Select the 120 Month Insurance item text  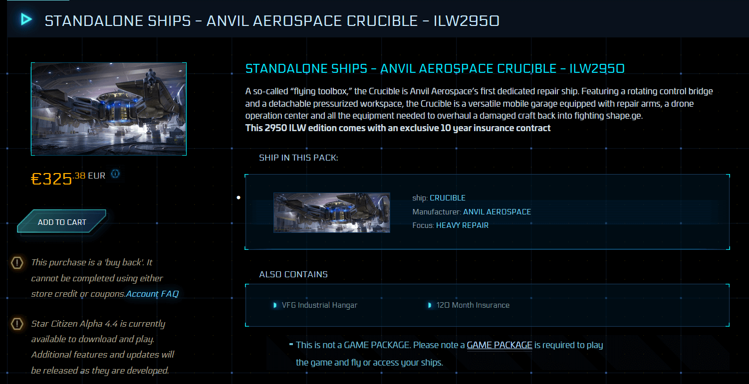473,305
